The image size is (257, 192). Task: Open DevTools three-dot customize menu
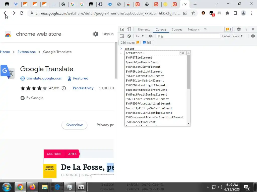(246, 29)
